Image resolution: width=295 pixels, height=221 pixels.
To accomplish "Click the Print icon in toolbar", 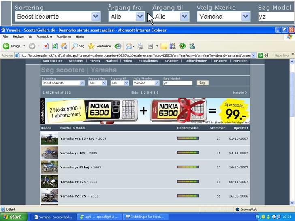I will 140,46.
